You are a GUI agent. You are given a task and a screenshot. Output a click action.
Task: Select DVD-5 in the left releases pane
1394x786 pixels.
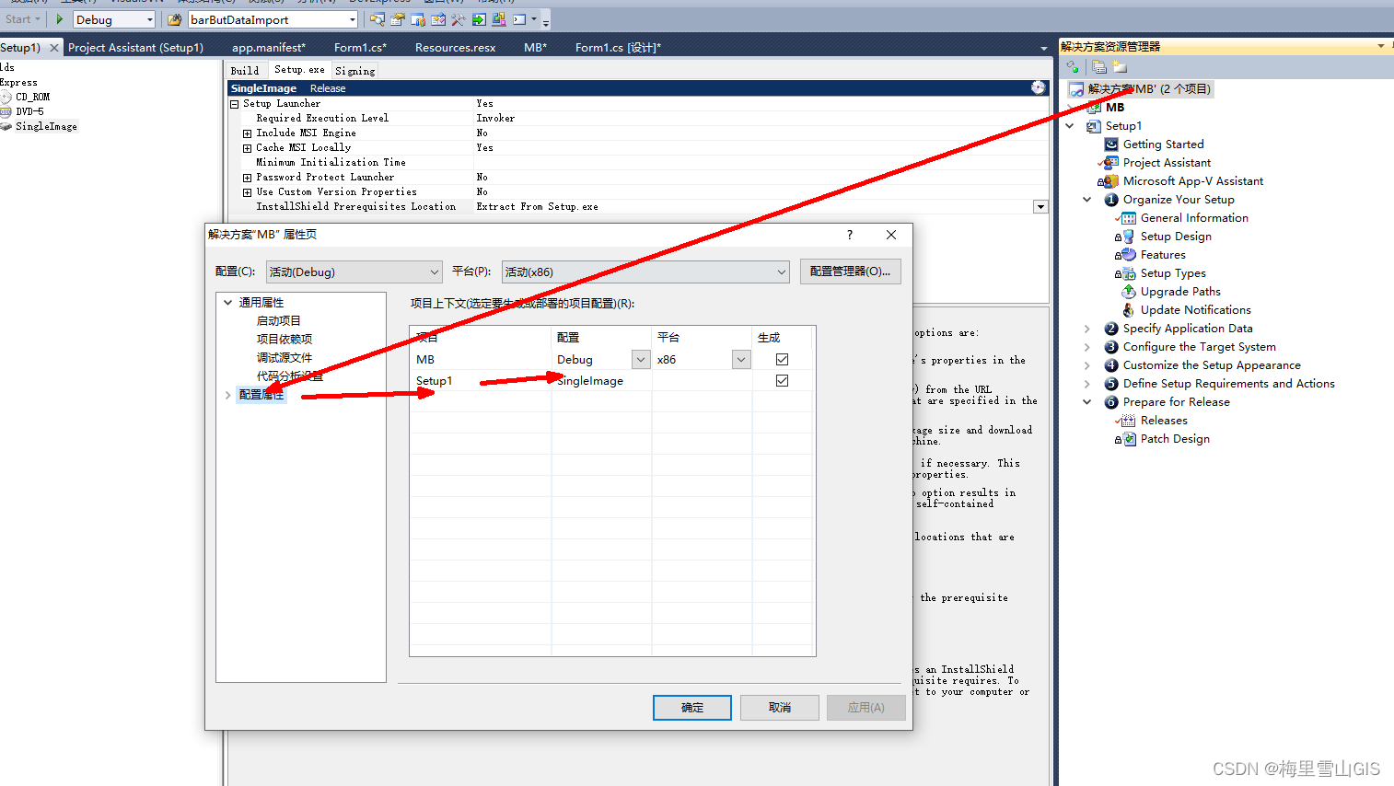click(29, 111)
